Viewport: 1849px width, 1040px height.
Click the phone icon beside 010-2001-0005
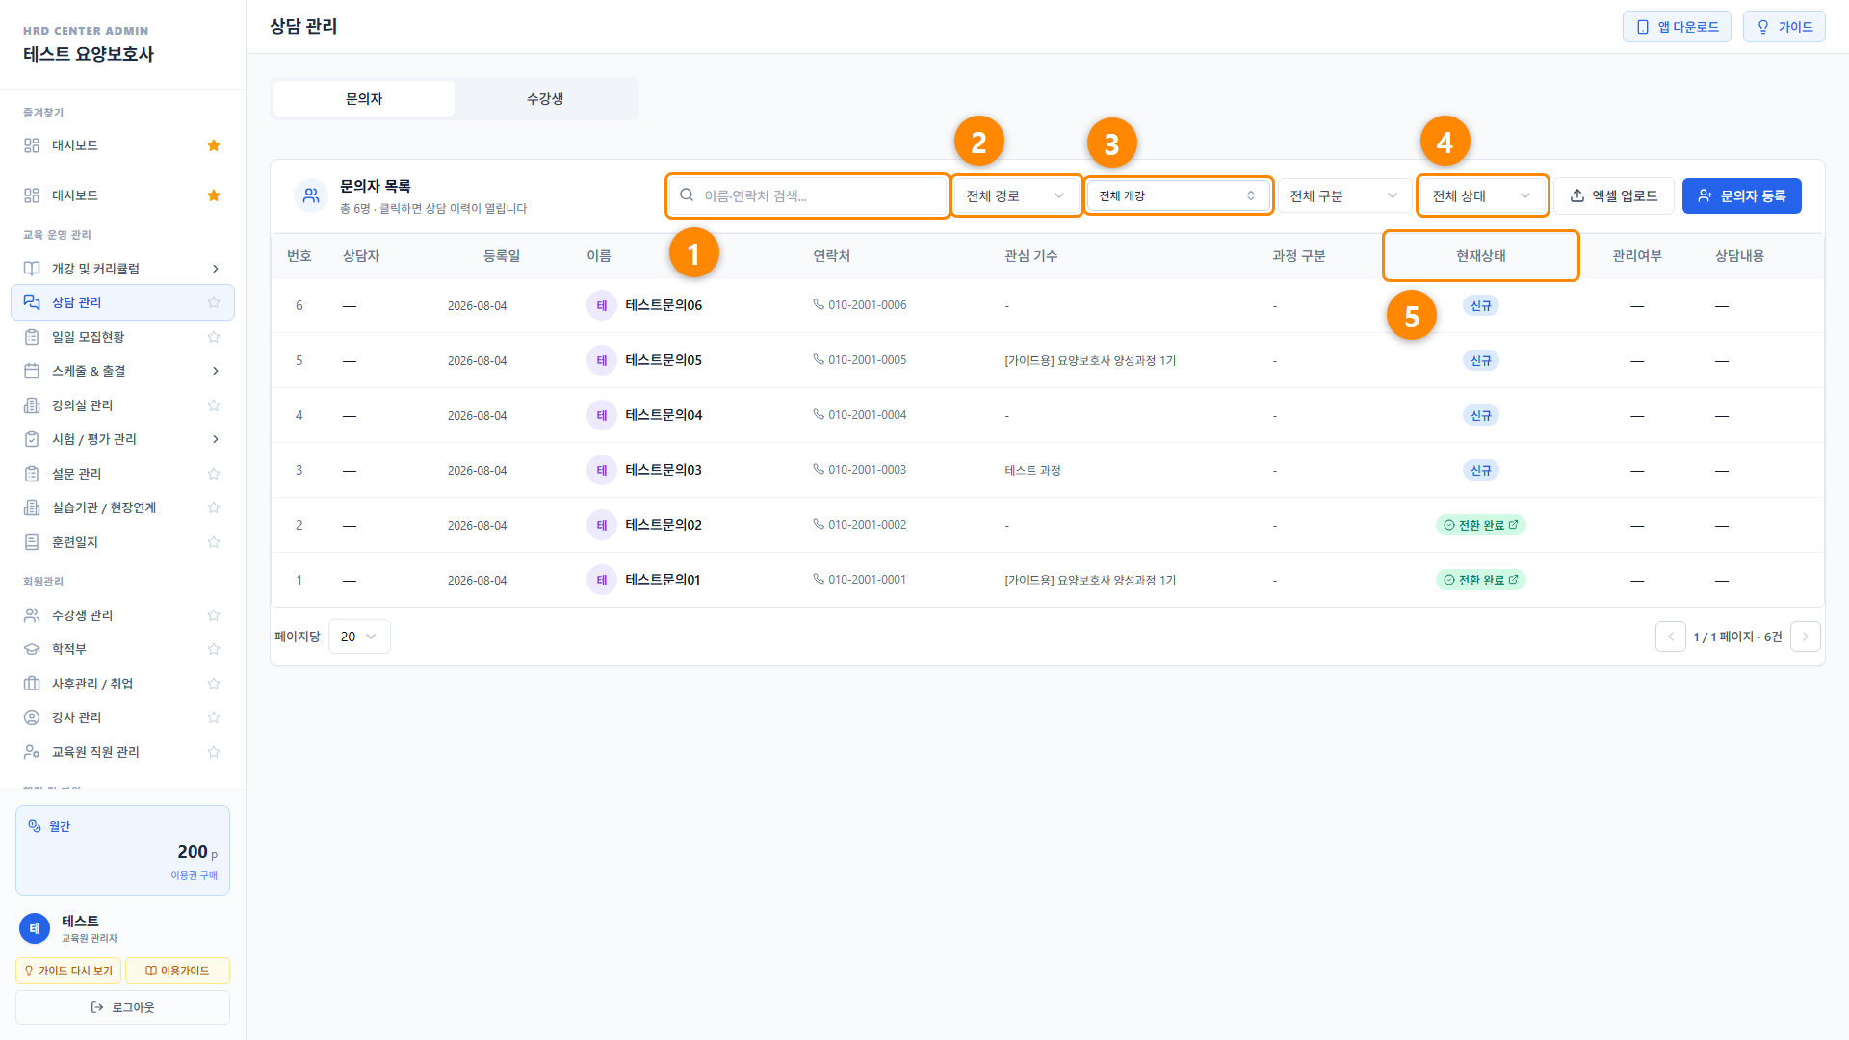click(819, 359)
